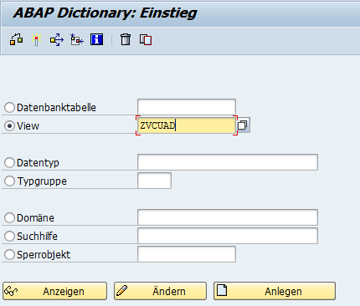Click the Check object toolbar icon

click(16, 39)
